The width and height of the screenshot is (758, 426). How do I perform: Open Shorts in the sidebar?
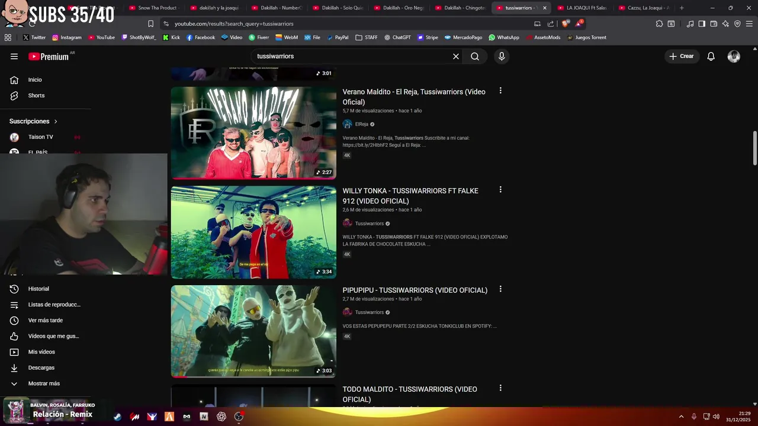[36, 95]
